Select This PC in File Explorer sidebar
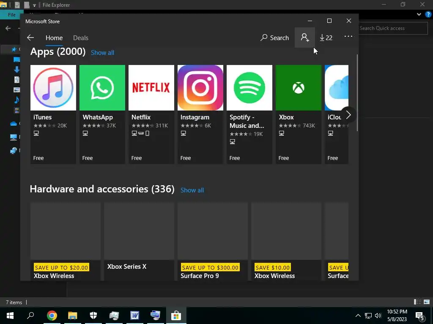This screenshot has height=324, width=433. click(13, 137)
